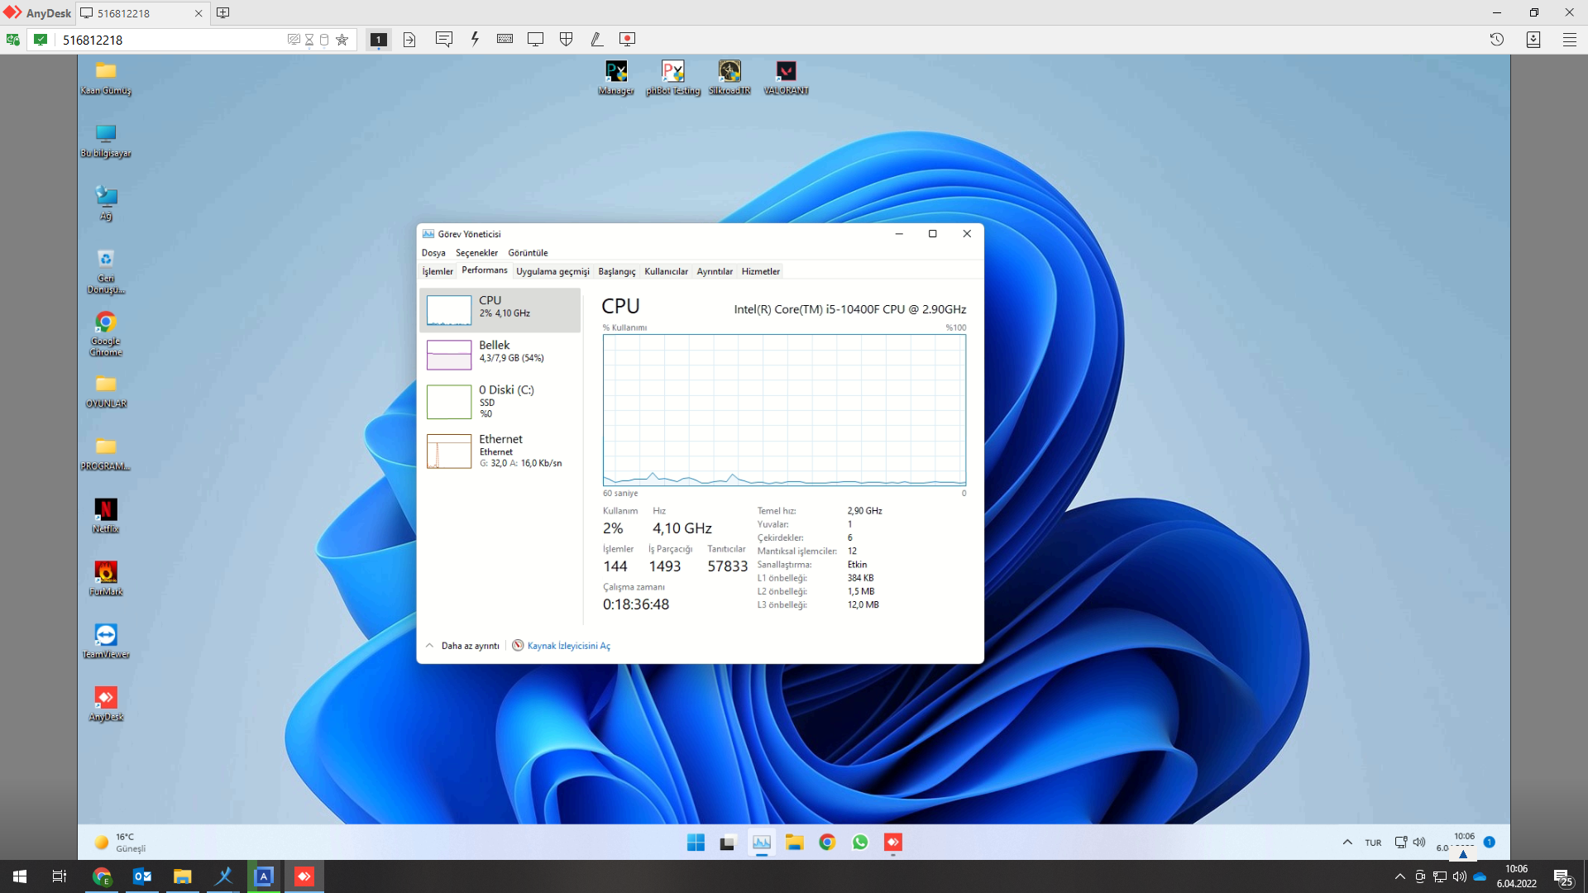Select the TeamViewer desktop shortcut

tap(106, 642)
